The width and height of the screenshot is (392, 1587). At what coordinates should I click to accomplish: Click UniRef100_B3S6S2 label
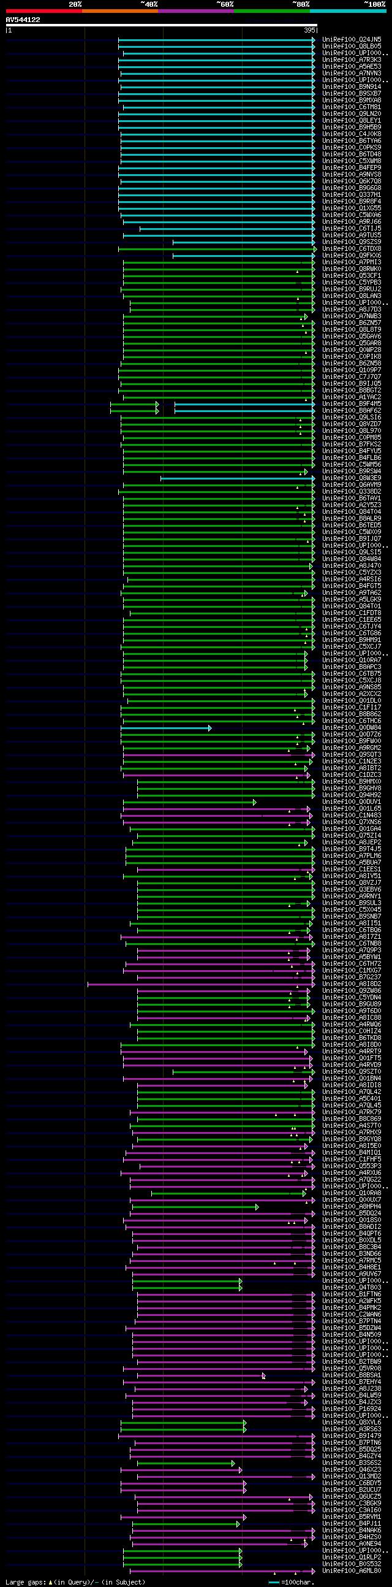point(352,1463)
